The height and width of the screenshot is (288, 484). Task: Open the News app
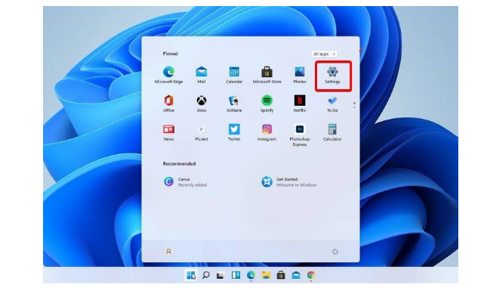[168, 132]
